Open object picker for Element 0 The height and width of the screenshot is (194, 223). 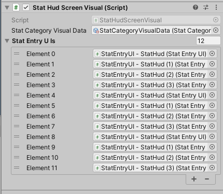(x=212, y=53)
